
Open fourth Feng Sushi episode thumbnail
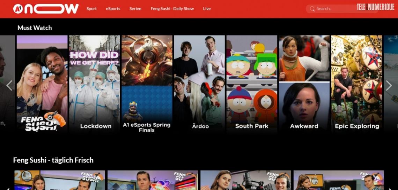[339, 180]
